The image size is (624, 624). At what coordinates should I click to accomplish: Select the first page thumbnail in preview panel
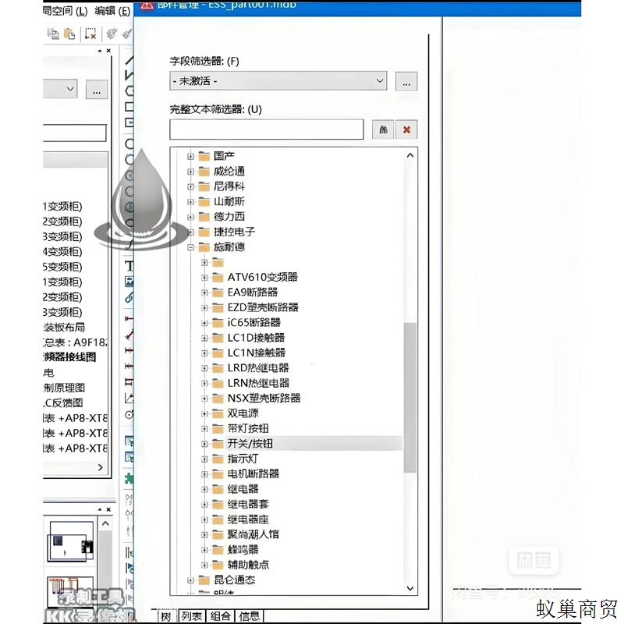click(70, 541)
